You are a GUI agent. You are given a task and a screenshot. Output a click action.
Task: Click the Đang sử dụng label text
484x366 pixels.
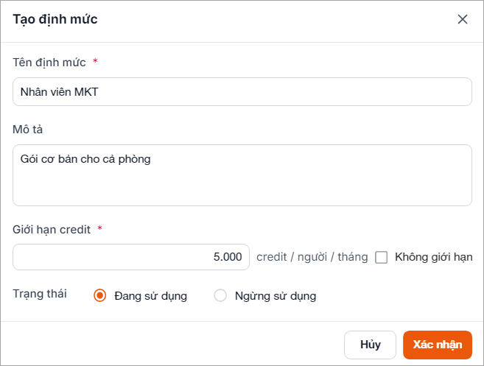[x=150, y=296]
